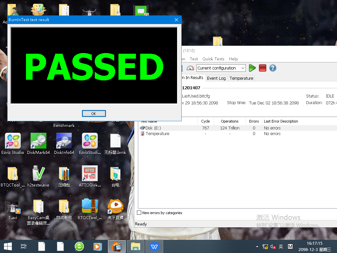Image resolution: width=337 pixels, height=253 pixels.
Task: Open DiskMark64 desktop shortcut
Action: pyautogui.click(x=39, y=141)
